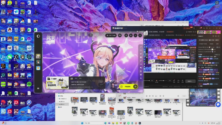This screenshot has width=222, height=125.
Task: Expand the D: drive in Explorer tree
Action: click(57, 101)
